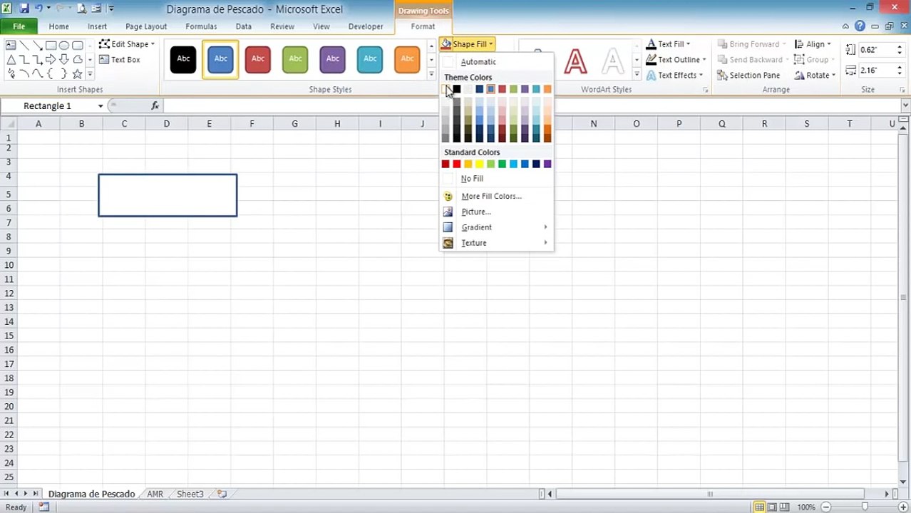Apply the red Abc shape style
The image size is (911, 513).
pos(258,59)
